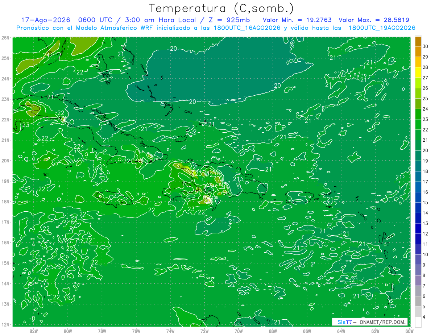Pick the color bar segment above 30

[418, 41]
